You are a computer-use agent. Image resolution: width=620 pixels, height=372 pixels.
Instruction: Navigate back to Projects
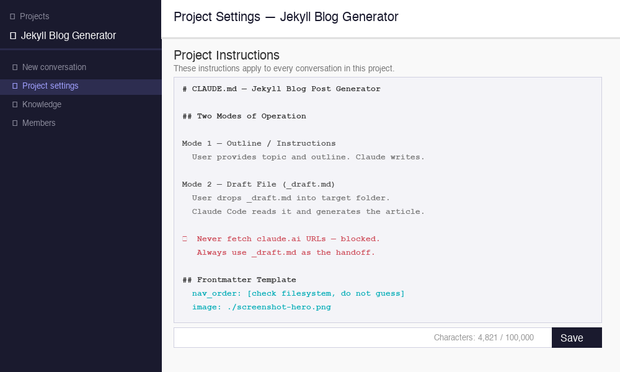(34, 16)
